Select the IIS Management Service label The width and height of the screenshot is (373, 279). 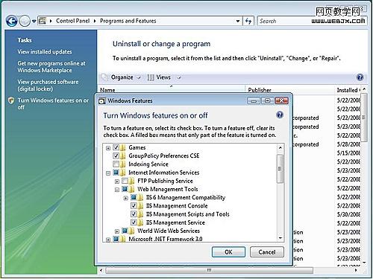pos(175,222)
